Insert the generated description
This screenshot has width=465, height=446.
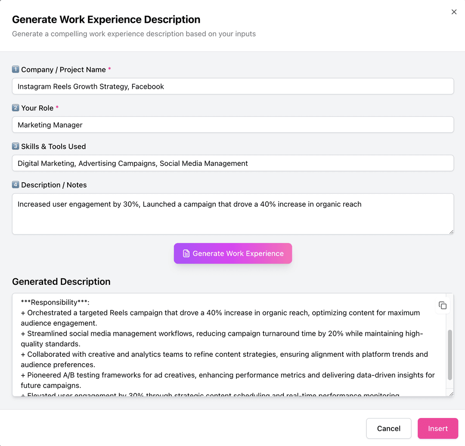pyautogui.click(x=438, y=428)
